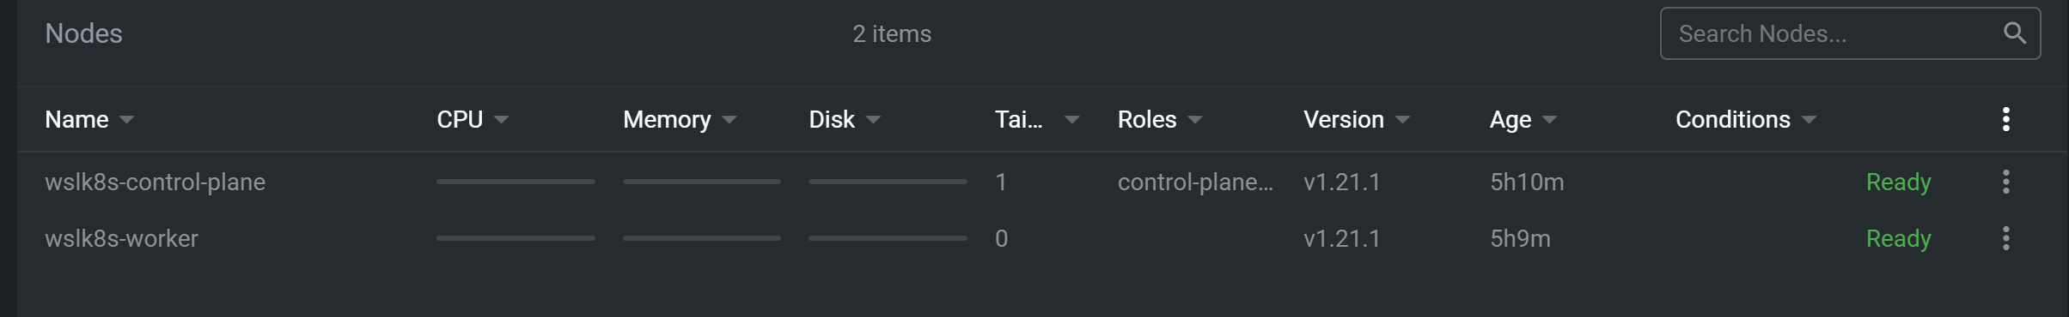The height and width of the screenshot is (317, 2069).
Task: Sort by the Conditions column arrow
Action: [1809, 120]
